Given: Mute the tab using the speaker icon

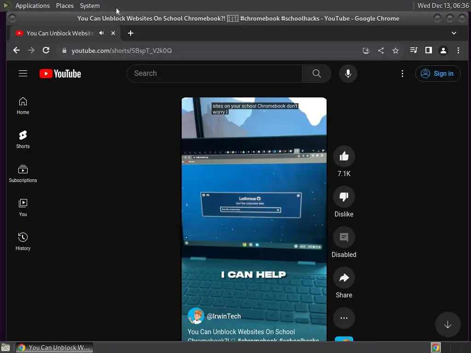Looking at the screenshot, I should [102, 33].
